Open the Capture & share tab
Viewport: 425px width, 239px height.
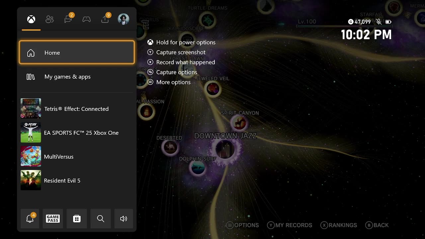pyautogui.click(x=105, y=19)
